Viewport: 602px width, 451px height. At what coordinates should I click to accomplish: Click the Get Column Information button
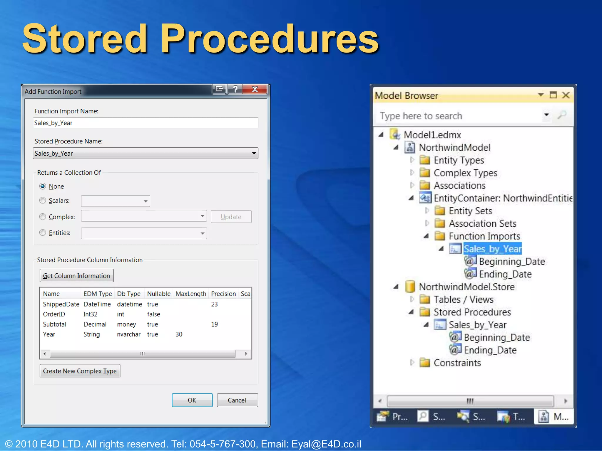[x=76, y=275]
